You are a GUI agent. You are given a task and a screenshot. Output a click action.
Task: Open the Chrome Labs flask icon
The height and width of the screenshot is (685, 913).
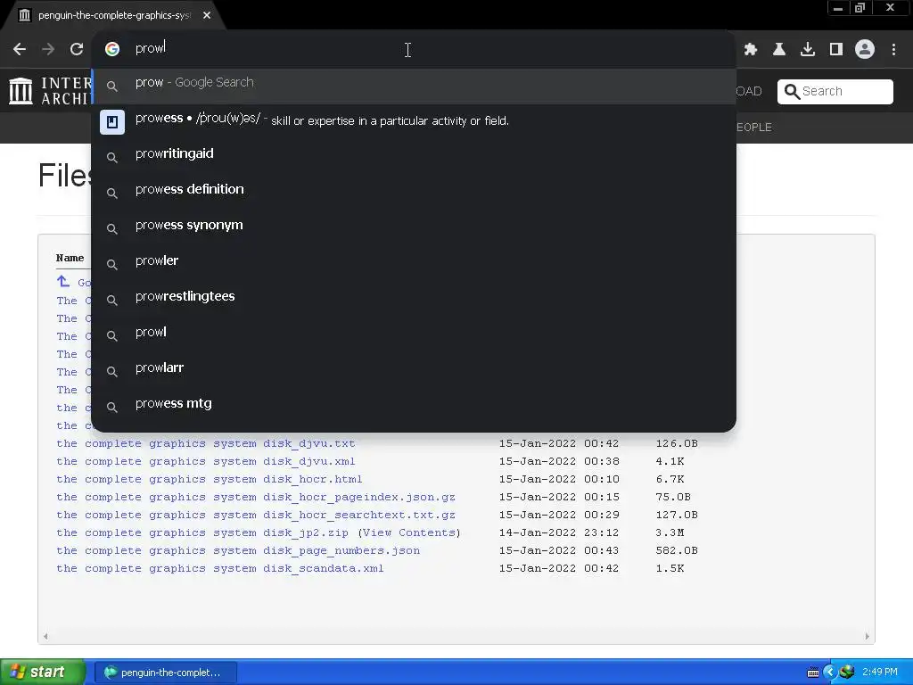(x=779, y=50)
